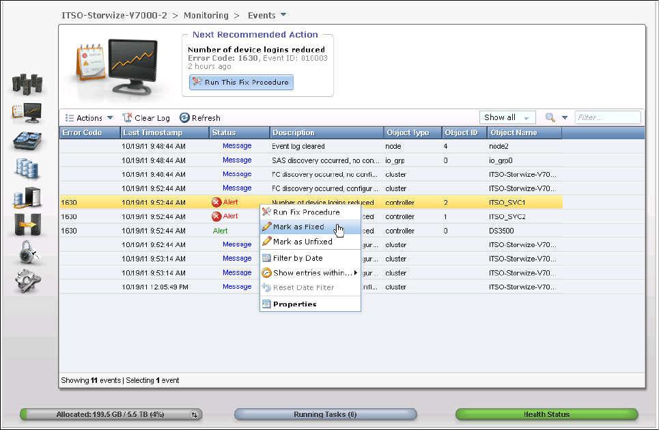Expand the Events breadcrumb dropdown arrow
Viewport: 659px width, 430px height.
283,14
